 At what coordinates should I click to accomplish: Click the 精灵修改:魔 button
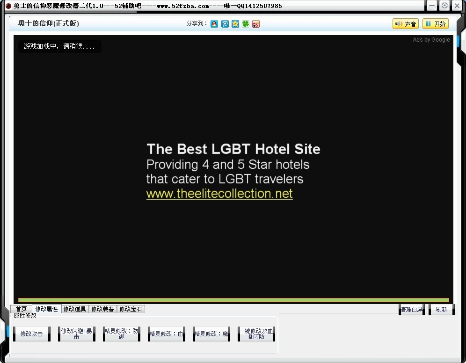[211, 334]
